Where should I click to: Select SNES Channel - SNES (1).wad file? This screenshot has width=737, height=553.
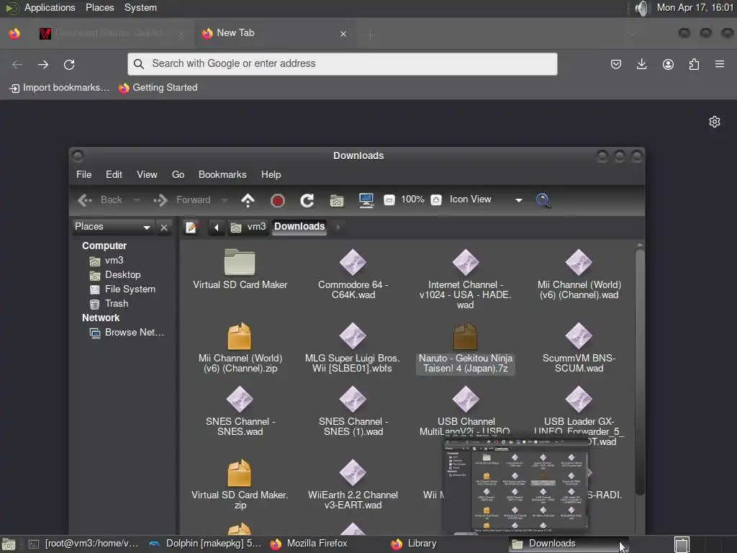coord(353,410)
